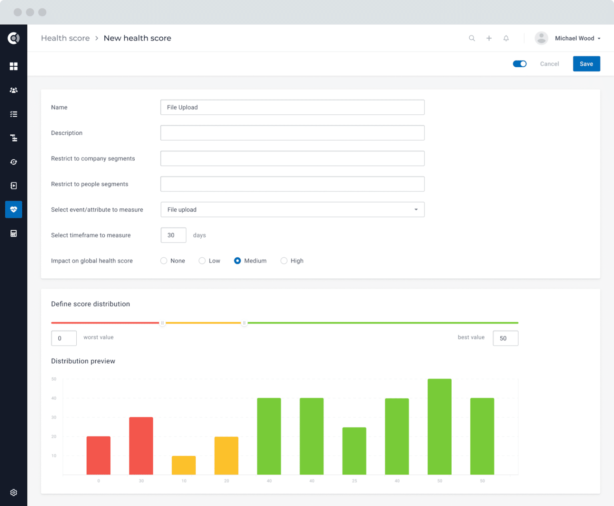614x506 pixels.
Task: Save the new health score
Action: [586, 64]
